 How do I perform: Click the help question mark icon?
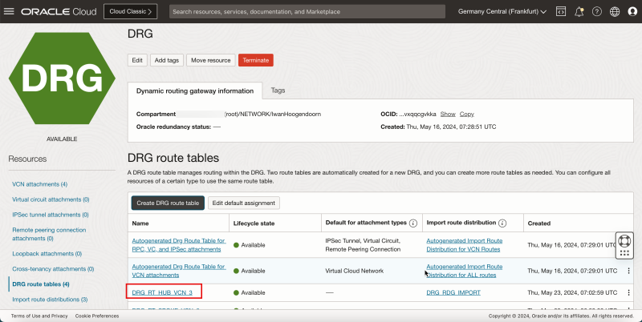(597, 12)
